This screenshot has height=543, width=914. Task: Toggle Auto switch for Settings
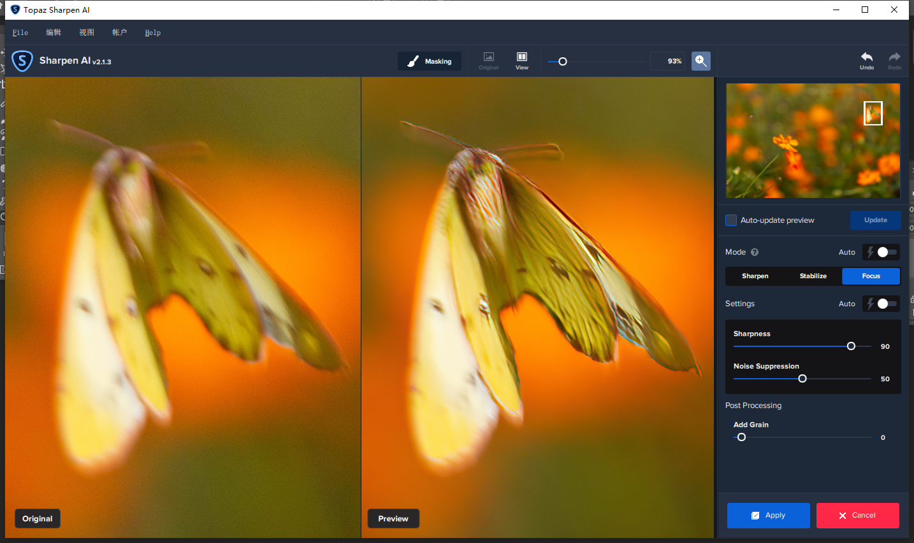[x=881, y=304]
